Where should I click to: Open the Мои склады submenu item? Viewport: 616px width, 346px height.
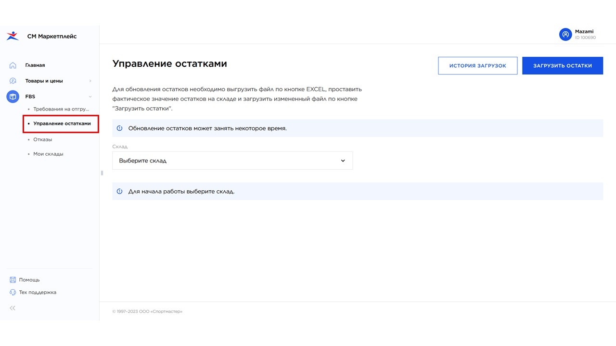48,154
